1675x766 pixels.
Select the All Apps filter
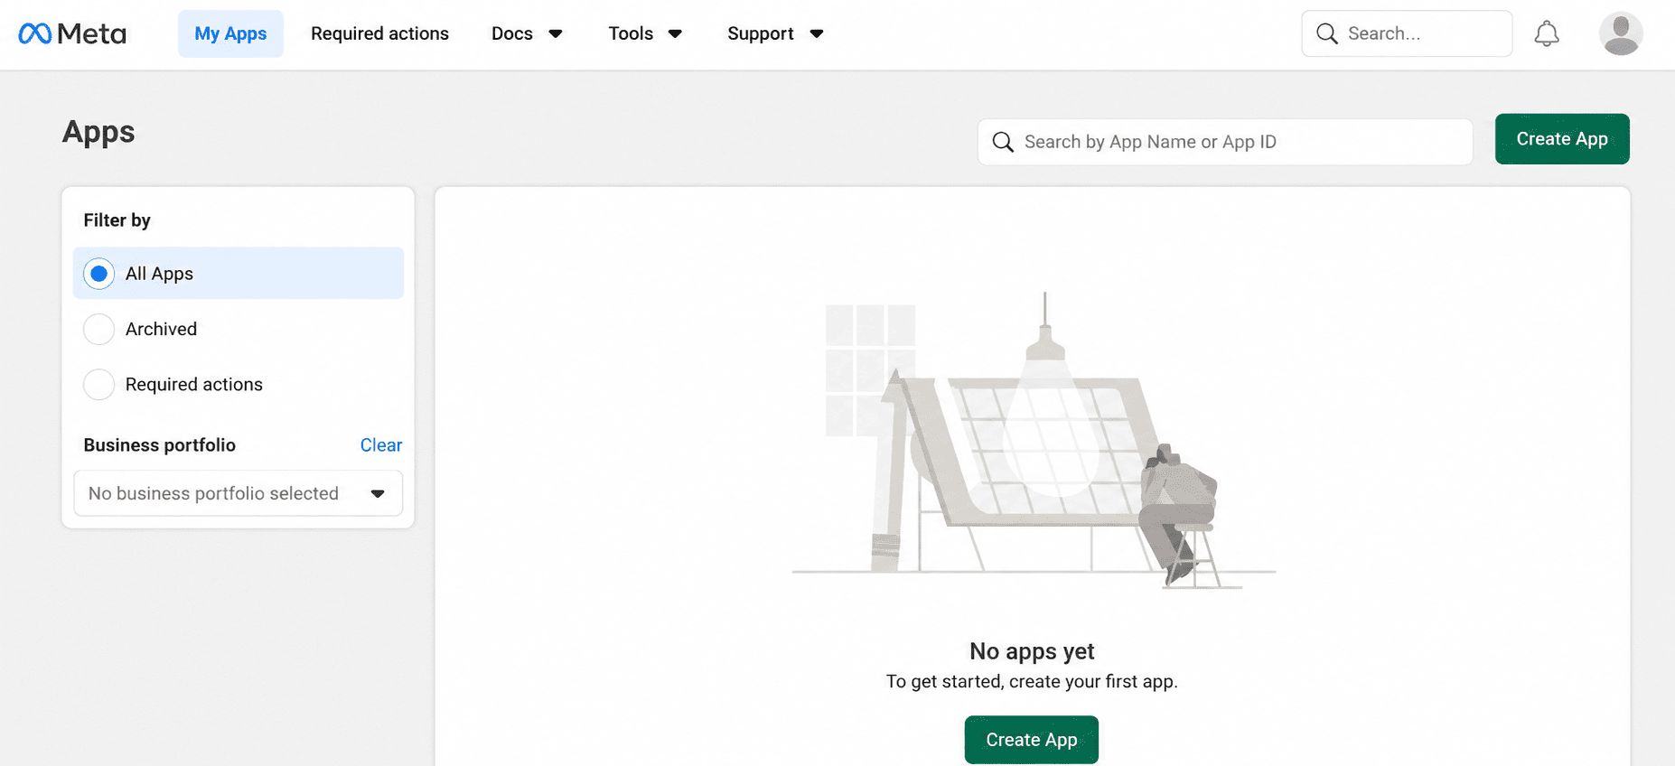(239, 273)
